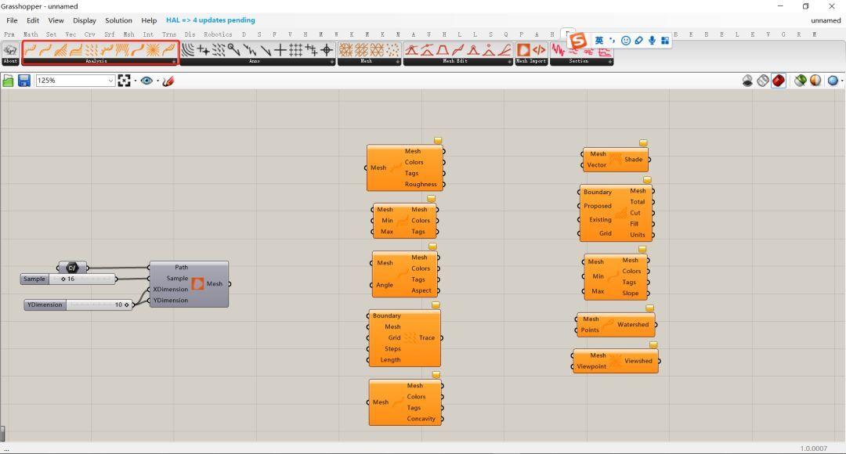Viewport: 846px width, 454px height.
Task: Switch to the Robotics tab
Action: coord(218,34)
